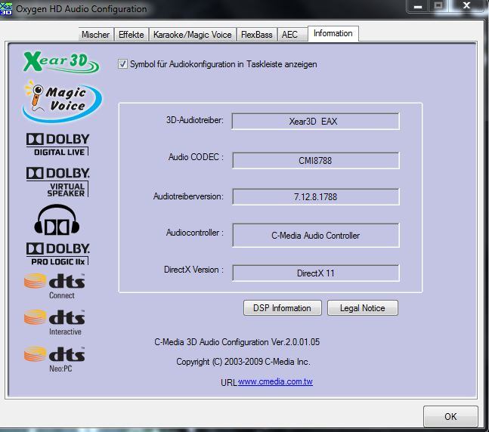Click the Xear 3D title bar icon

6,8
